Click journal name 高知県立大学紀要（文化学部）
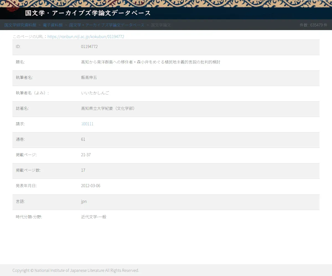This screenshot has width=332, height=276. [109, 108]
